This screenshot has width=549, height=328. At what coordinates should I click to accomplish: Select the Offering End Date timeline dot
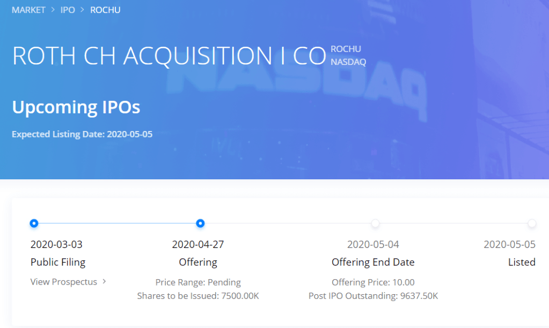point(375,223)
